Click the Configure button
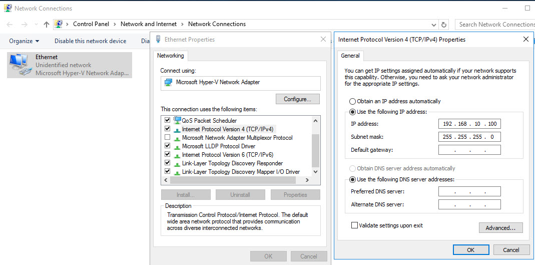Screen dimensions: 535x265 (297, 99)
